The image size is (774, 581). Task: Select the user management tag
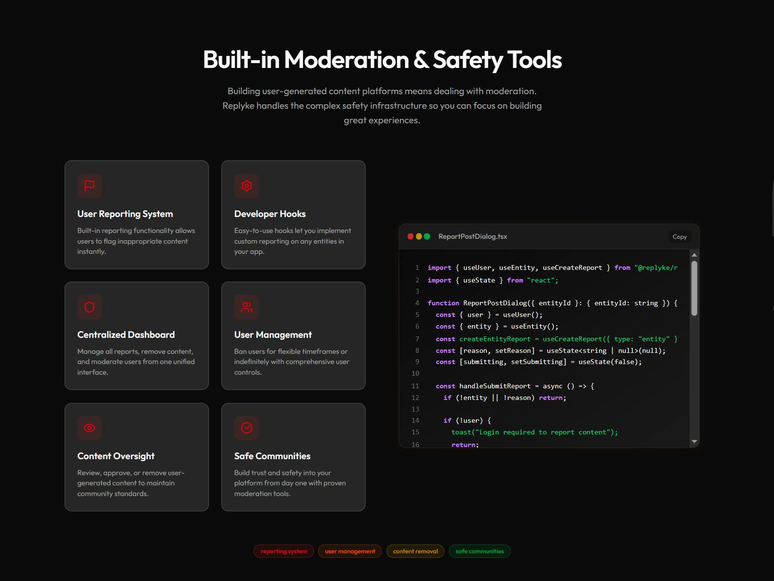click(x=350, y=551)
